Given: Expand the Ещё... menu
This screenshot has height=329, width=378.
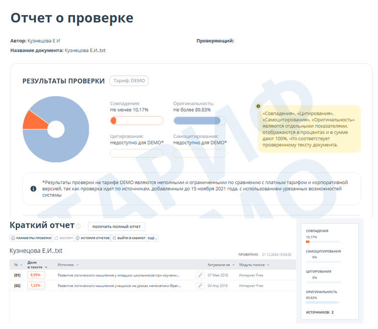Looking at the screenshot, I should 152,238.
